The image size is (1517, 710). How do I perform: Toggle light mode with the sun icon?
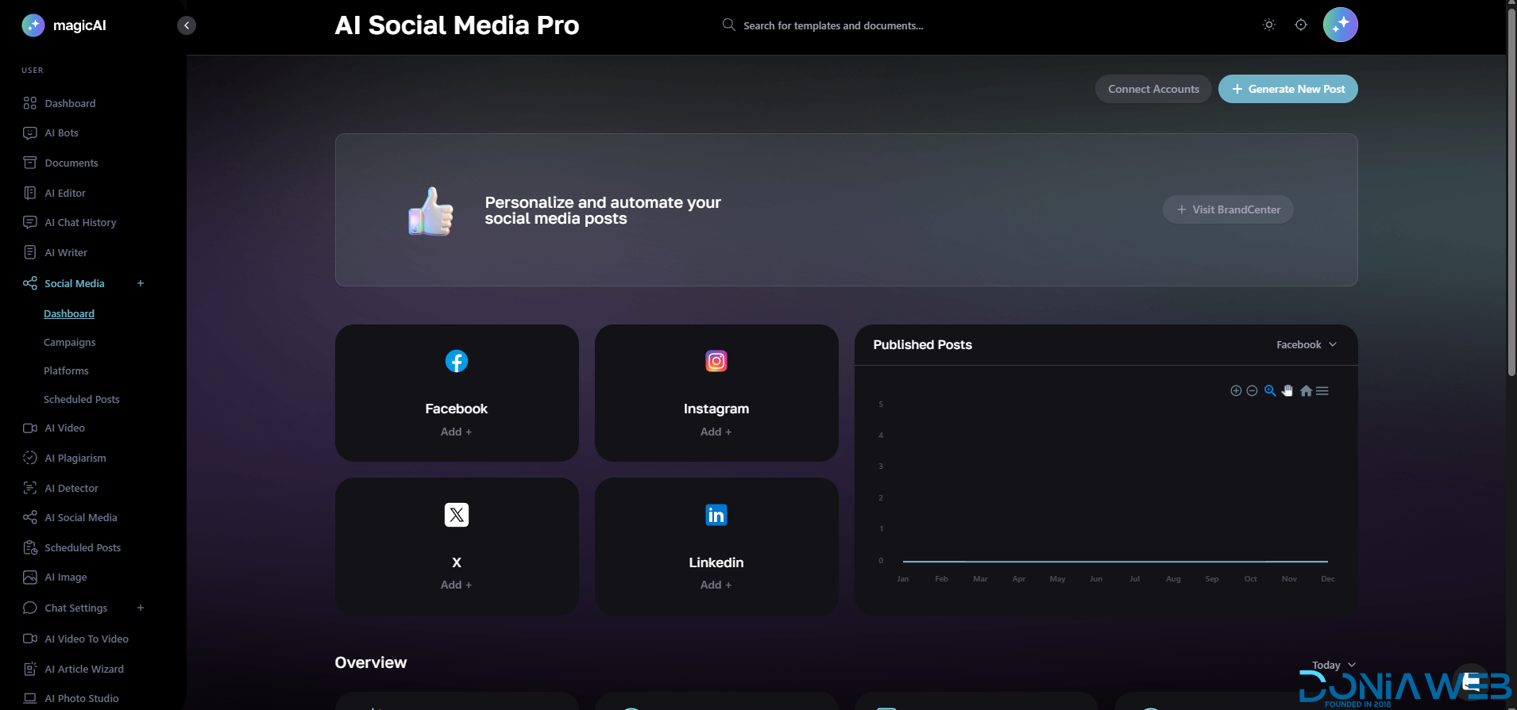1269,25
